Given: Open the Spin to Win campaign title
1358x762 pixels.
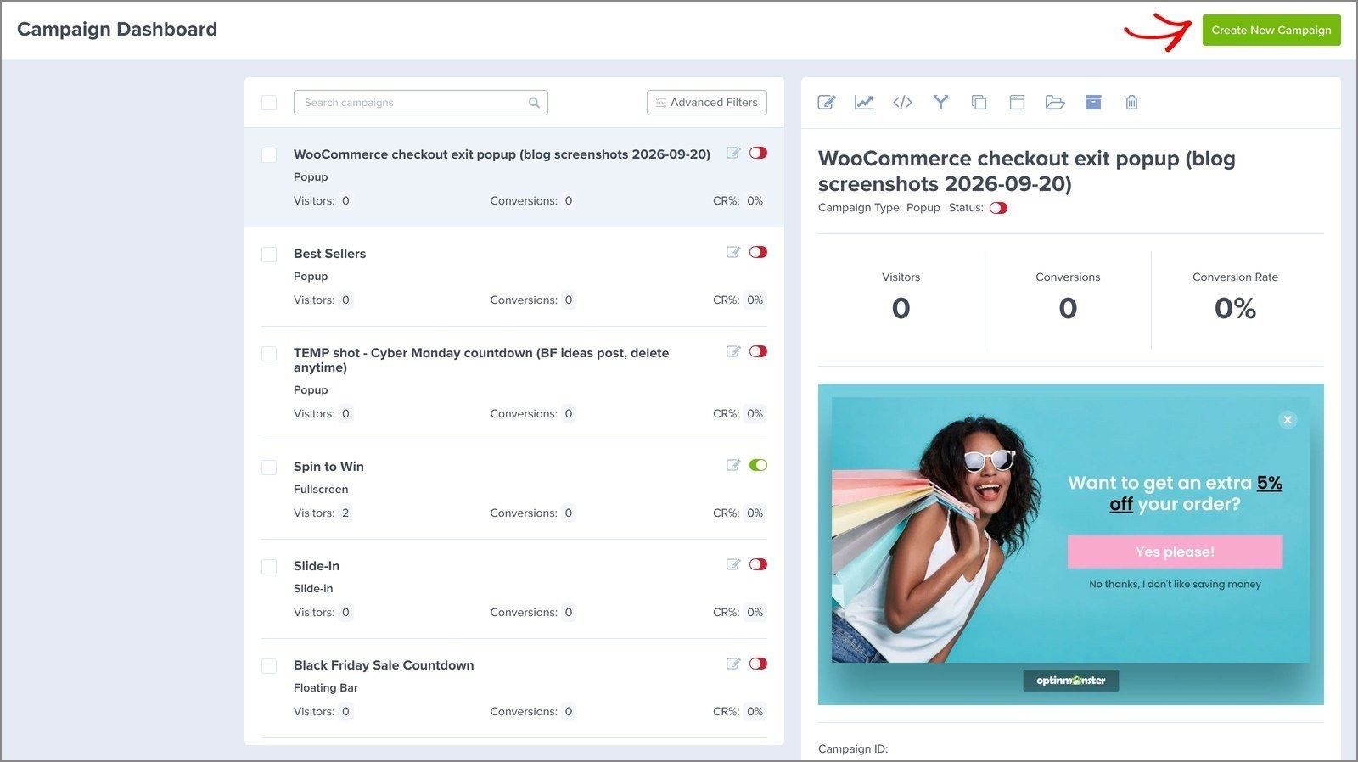Looking at the screenshot, I should pyautogui.click(x=328, y=467).
